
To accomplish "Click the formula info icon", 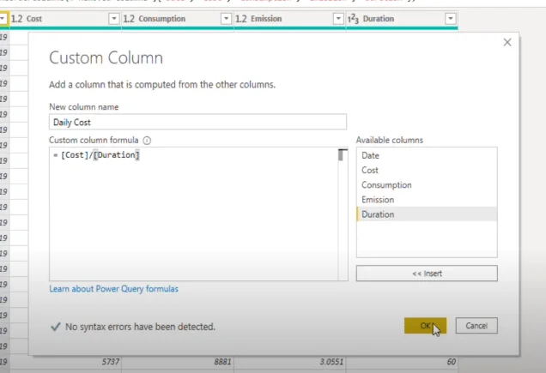I will (147, 141).
